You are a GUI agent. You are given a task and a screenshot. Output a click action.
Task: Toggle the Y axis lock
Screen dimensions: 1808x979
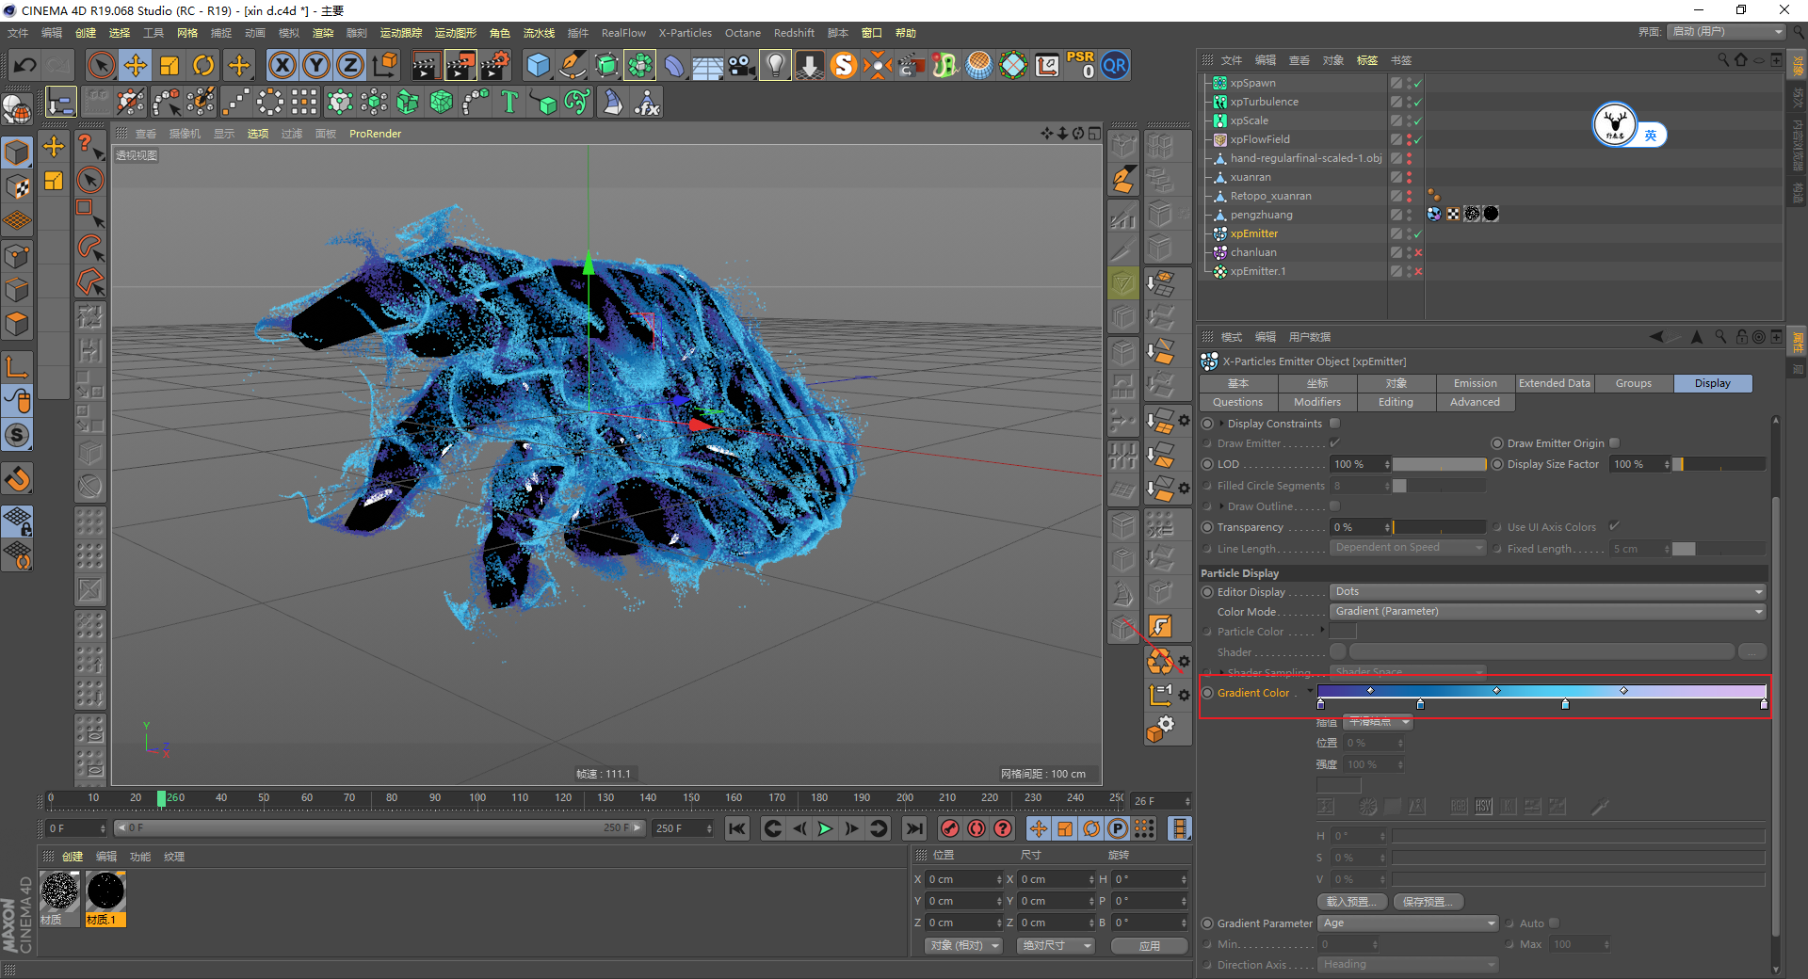(x=316, y=65)
